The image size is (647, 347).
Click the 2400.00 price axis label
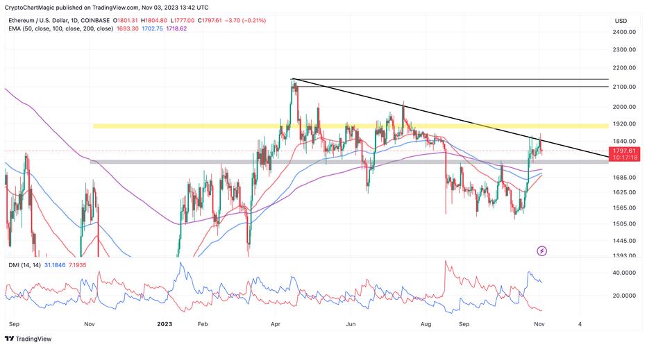click(x=624, y=32)
